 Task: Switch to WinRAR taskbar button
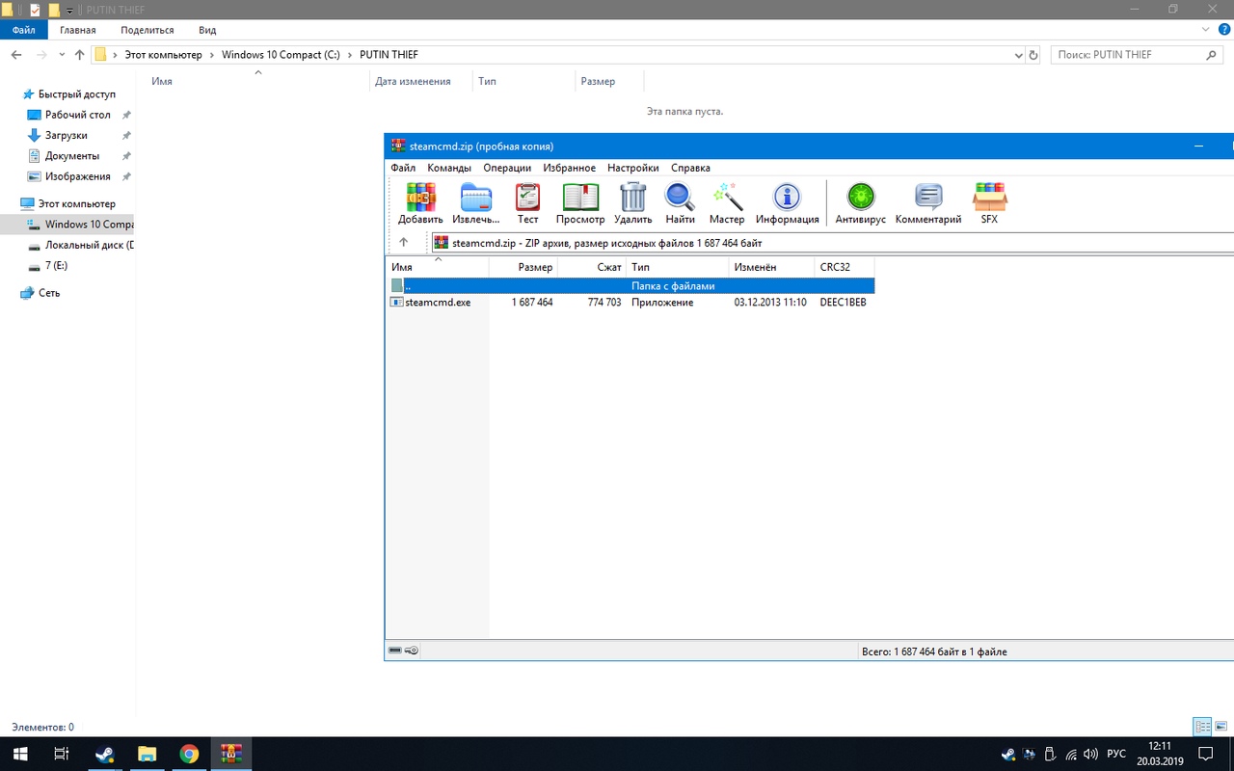(x=231, y=754)
